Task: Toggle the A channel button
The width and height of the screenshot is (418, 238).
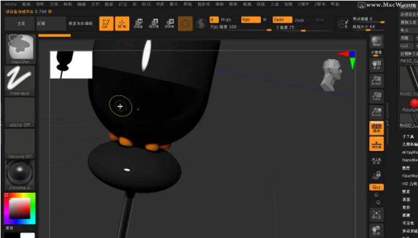Action: [x=214, y=19]
